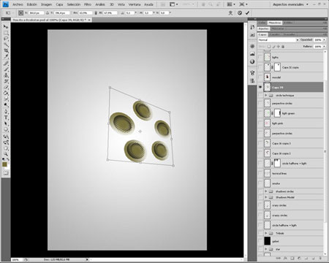329x263 pixels.
Task: Select the Zoom magnifier tool
Action: (6, 154)
